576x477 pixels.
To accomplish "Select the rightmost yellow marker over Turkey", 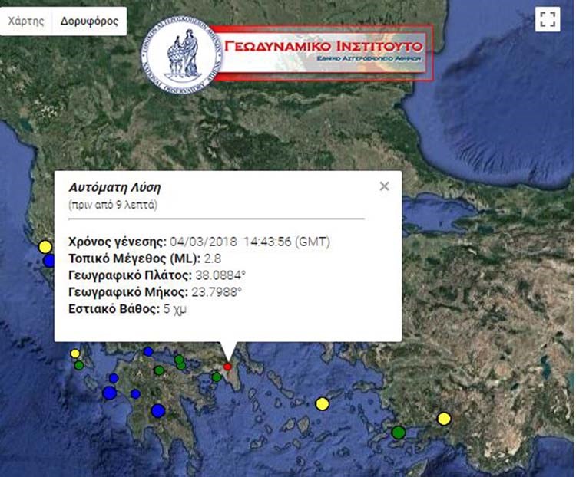I will tap(444, 418).
